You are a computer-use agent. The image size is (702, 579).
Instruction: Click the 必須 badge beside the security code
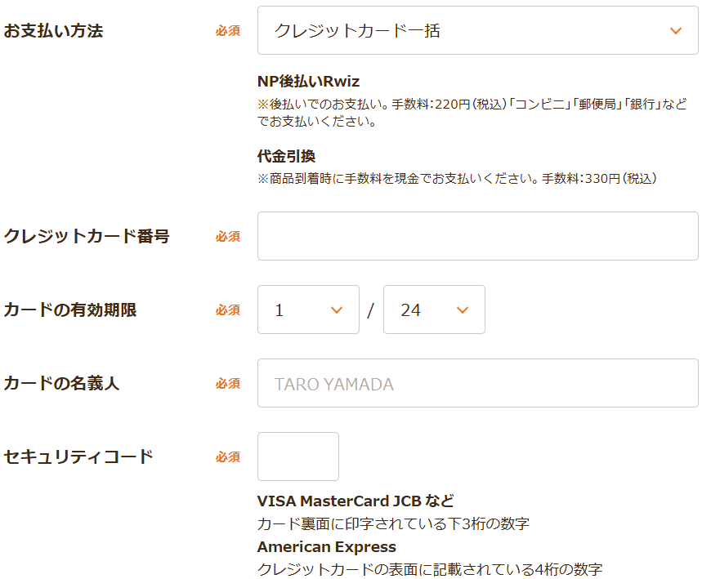[228, 457]
